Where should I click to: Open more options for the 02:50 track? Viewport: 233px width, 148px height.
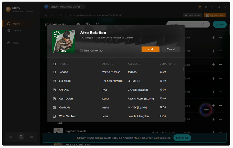220,92
